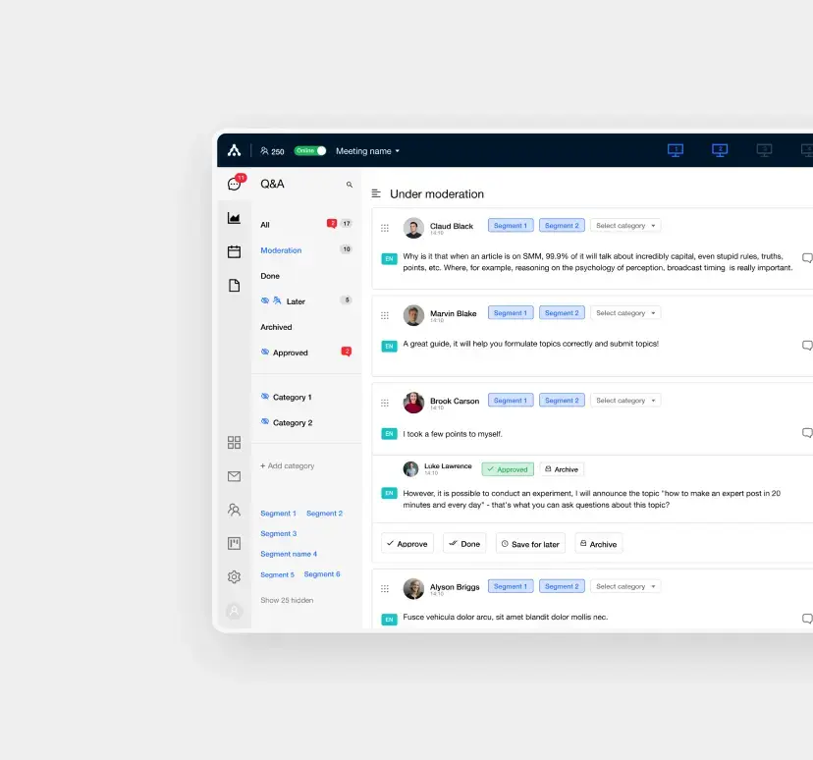813x760 pixels.
Task: Open Select category for Brook Carson
Action: tap(625, 401)
